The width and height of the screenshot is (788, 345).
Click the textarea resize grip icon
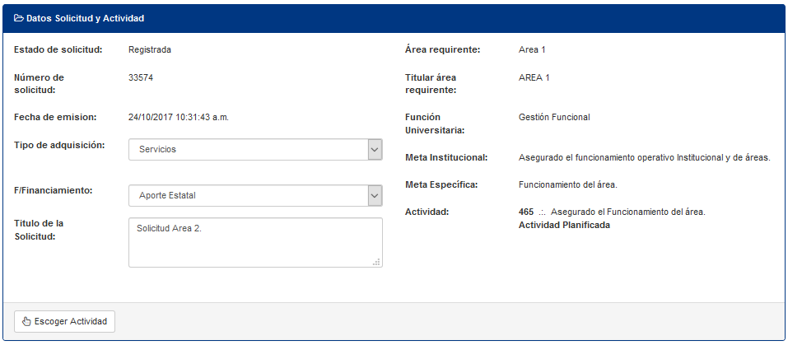pyautogui.click(x=376, y=262)
